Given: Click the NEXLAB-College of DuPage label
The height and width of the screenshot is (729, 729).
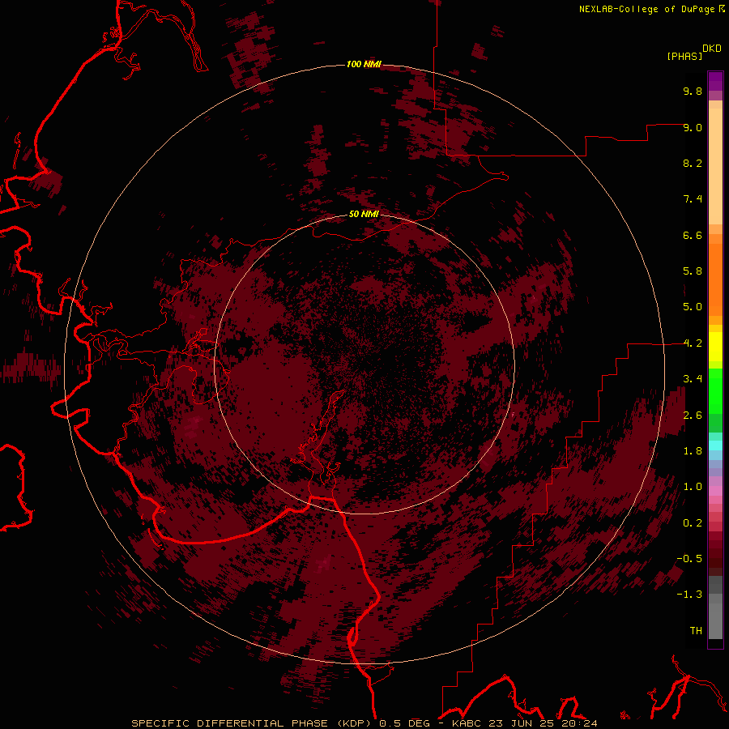Looking at the screenshot, I should pyautogui.click(x=652, y=9).
